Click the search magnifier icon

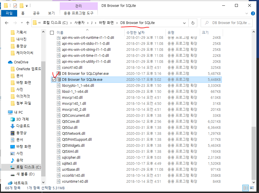pos(207,23)
